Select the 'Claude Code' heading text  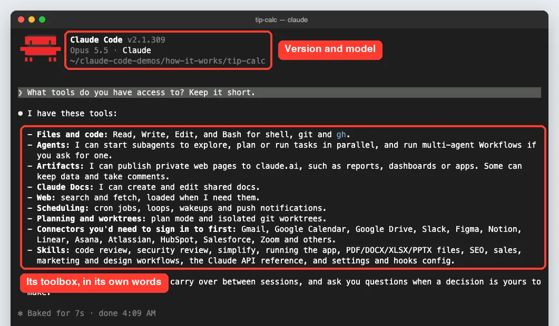96,40
